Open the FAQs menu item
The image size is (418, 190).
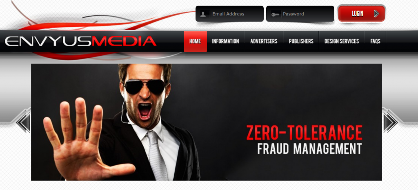(376, 41)
